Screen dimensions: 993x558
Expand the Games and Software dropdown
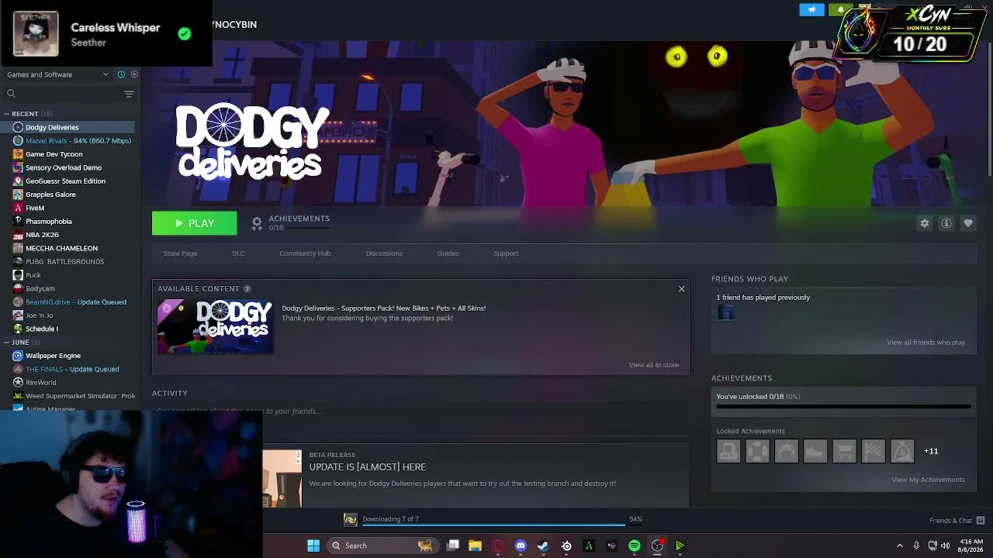tap(57, 74)
